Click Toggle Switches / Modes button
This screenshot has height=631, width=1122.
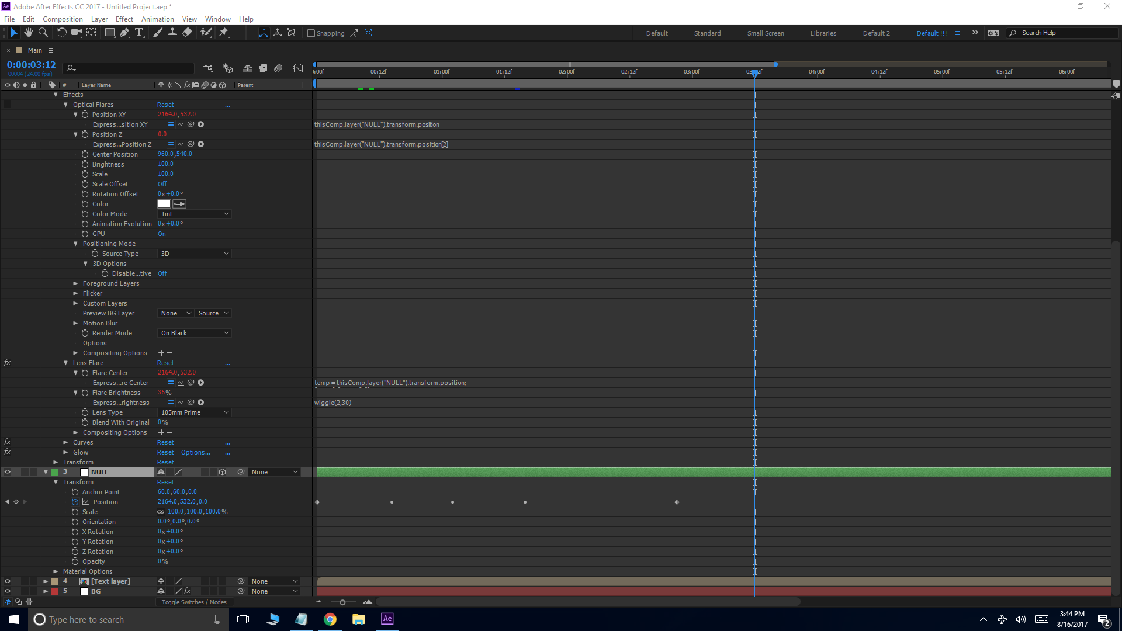point(194,602)
